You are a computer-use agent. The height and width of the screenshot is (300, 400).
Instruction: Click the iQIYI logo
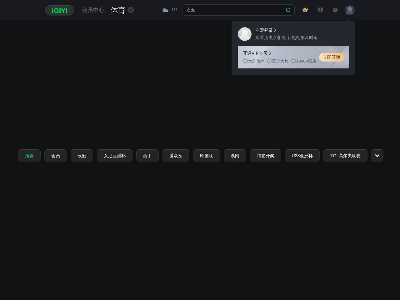(59, 10)
